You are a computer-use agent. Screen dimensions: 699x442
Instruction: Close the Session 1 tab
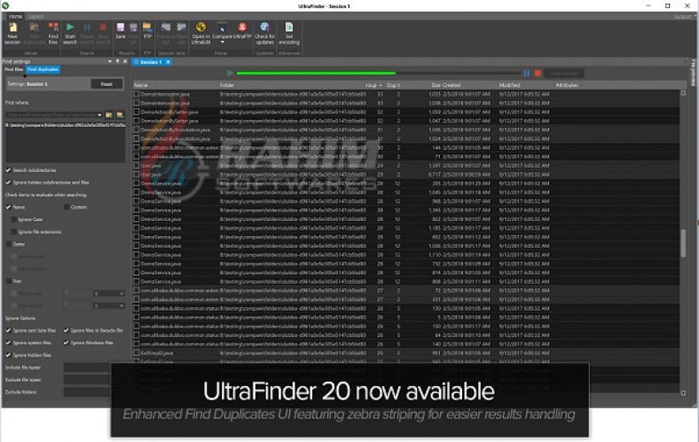click(168, 62)
